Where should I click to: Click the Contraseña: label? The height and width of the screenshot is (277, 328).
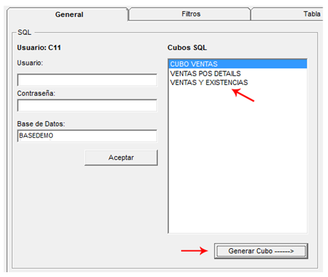[36, 93]
